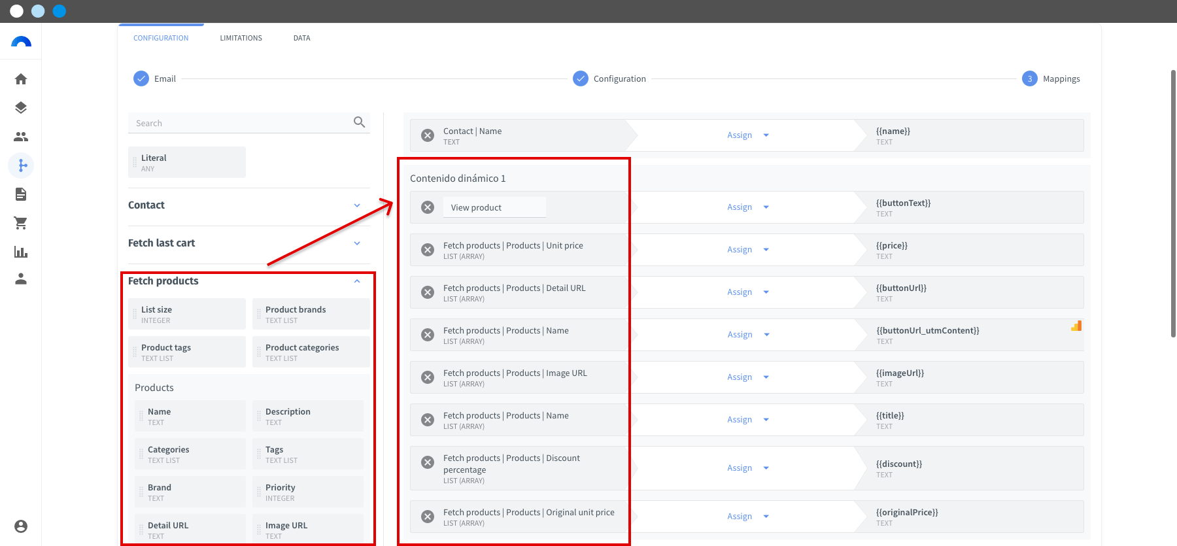Image resolution: width=1177 pixels, height=546 pixels.
Task: Remove the Contact | Name mapping
Action: click(x=428, y=135)
